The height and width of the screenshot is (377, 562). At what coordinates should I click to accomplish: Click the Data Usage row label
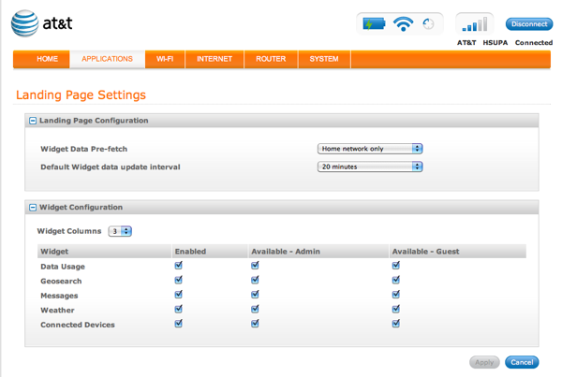[x=63, y=267]
